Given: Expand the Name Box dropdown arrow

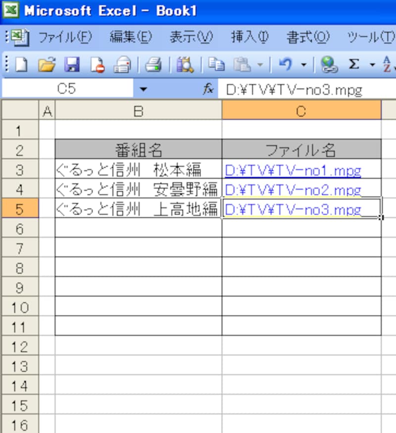Looking at the screenshot, I should 143,89.
